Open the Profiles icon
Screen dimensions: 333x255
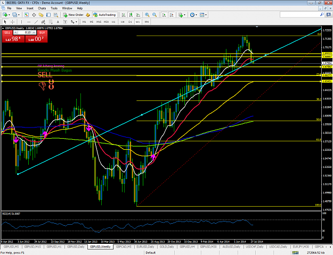(x=14, y=15)
